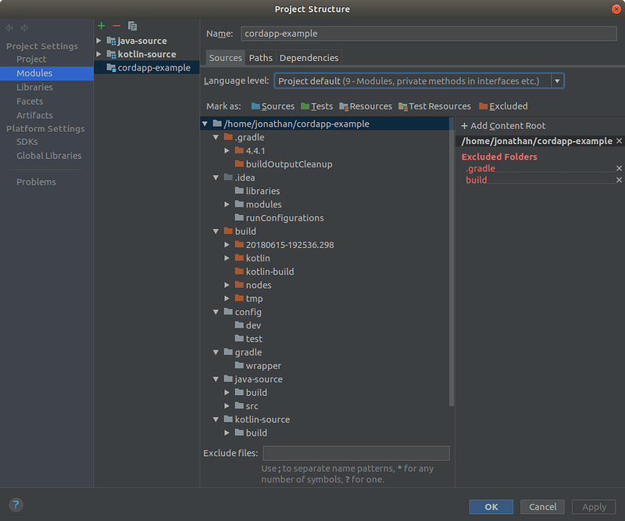The image size is (625, 521).
Task: Select the test folder under config
Action: coord(254,339)
